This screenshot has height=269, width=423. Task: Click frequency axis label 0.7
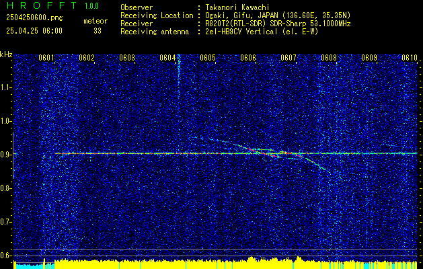5,222
